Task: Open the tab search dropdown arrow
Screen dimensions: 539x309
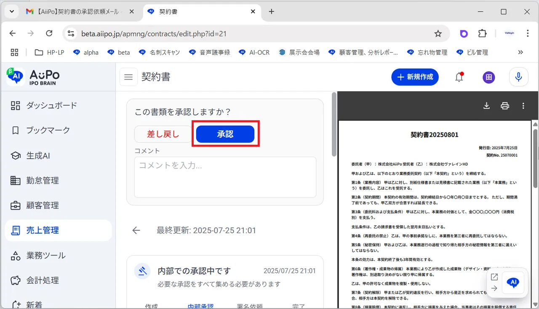Action: 11,11
